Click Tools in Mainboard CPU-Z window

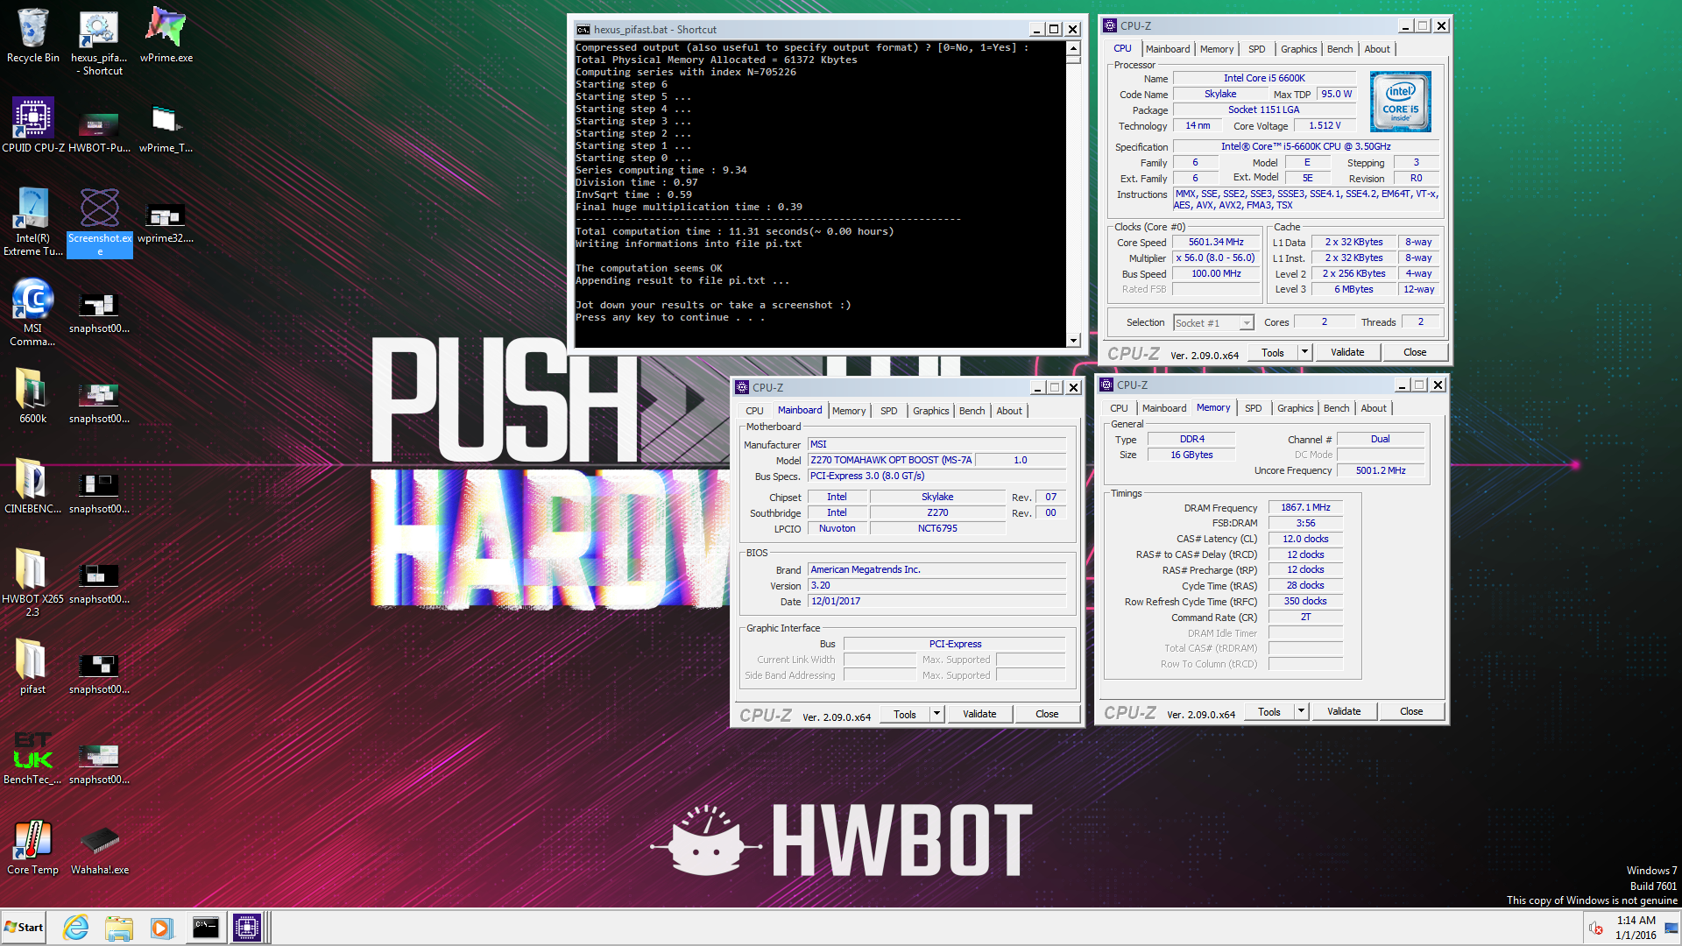[905, 714]
